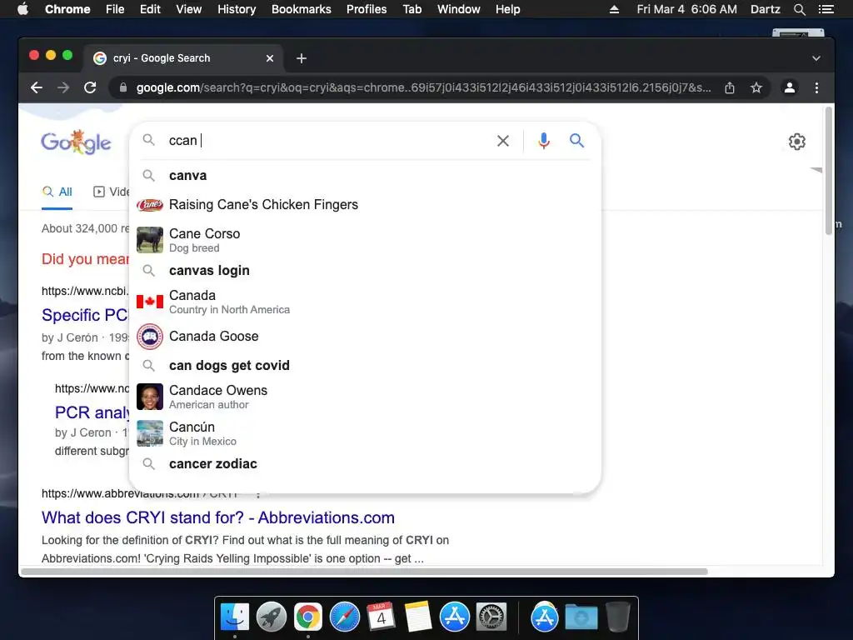The width and height of the screenshot is (853, 640).
Task: Select 'can dogs get covid' suggestion
Action: coord(365,365)
